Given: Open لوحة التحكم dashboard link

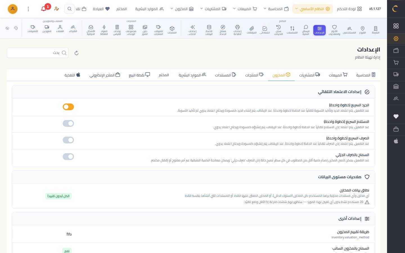Looking at the screenshot, I should pyautogui.click(x=349, y=9).
